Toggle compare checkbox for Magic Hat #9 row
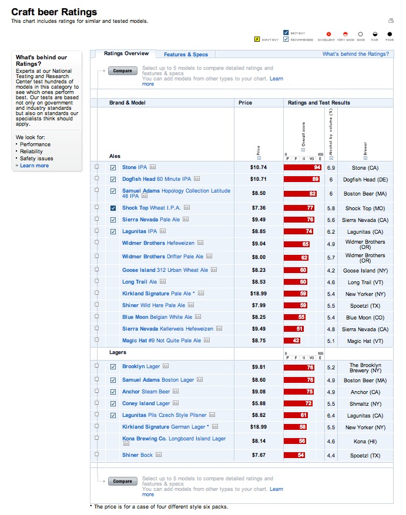 tap(96, 340)
